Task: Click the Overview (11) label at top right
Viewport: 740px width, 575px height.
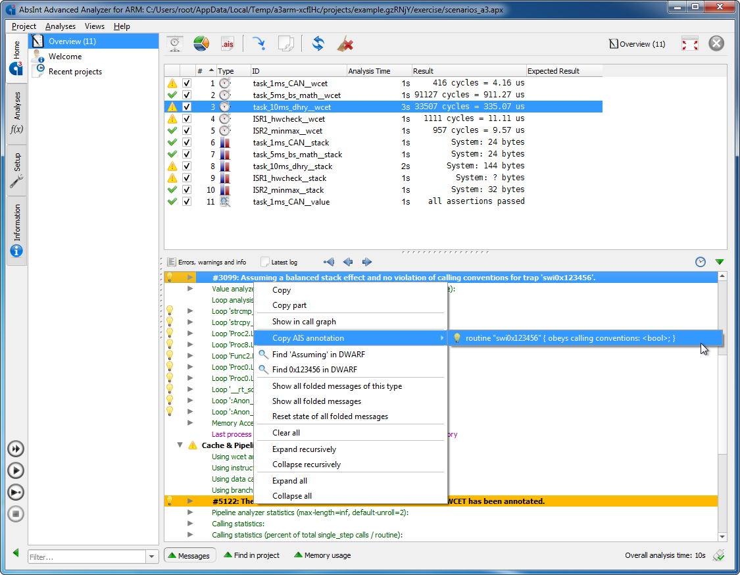Action: (637, 44)
